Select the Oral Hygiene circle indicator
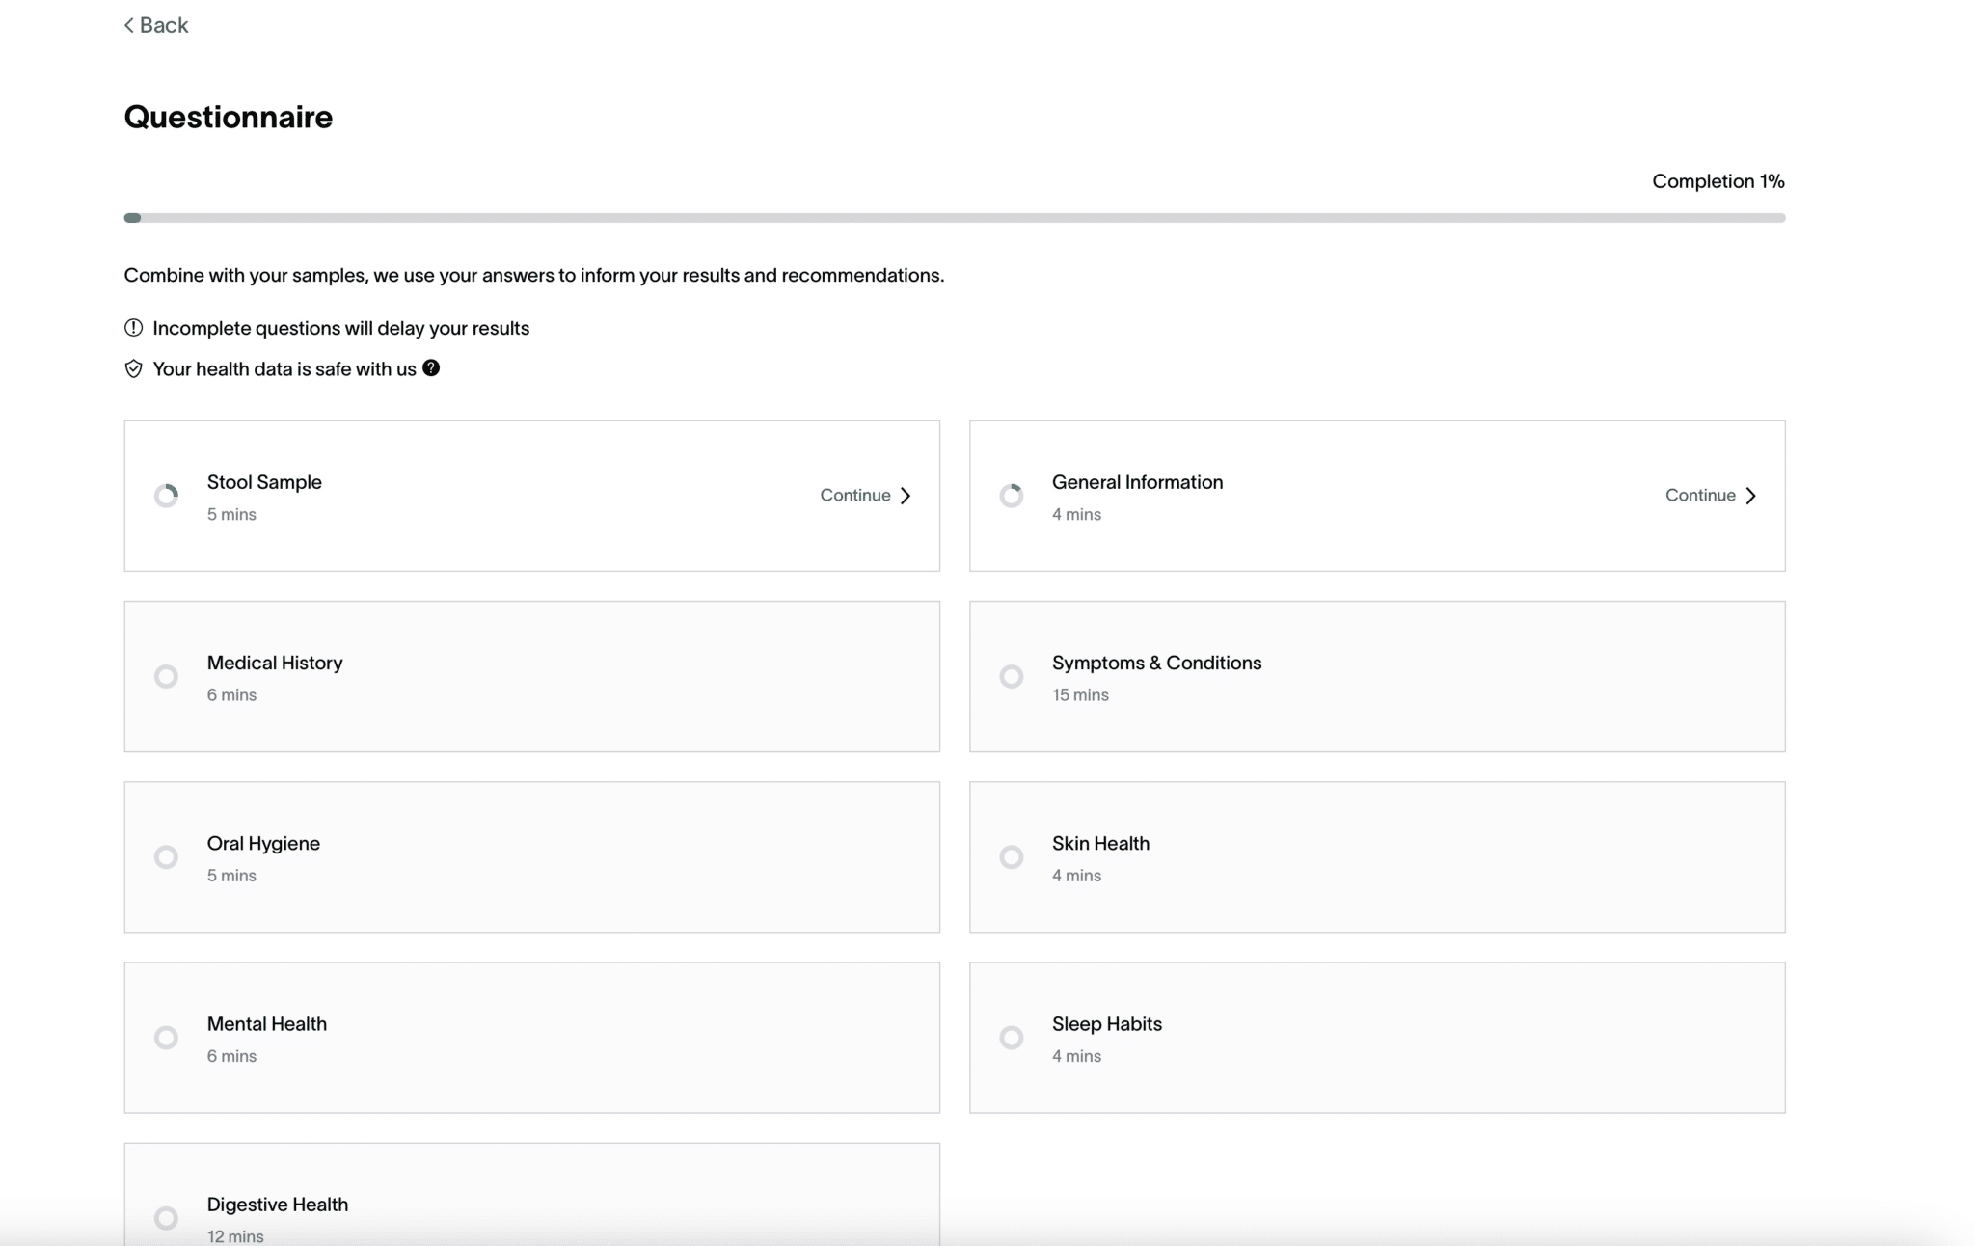The image size is (1975, 1246). pos(166,857)
